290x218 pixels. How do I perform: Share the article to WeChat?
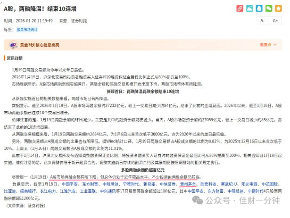[x=269, y=9]
